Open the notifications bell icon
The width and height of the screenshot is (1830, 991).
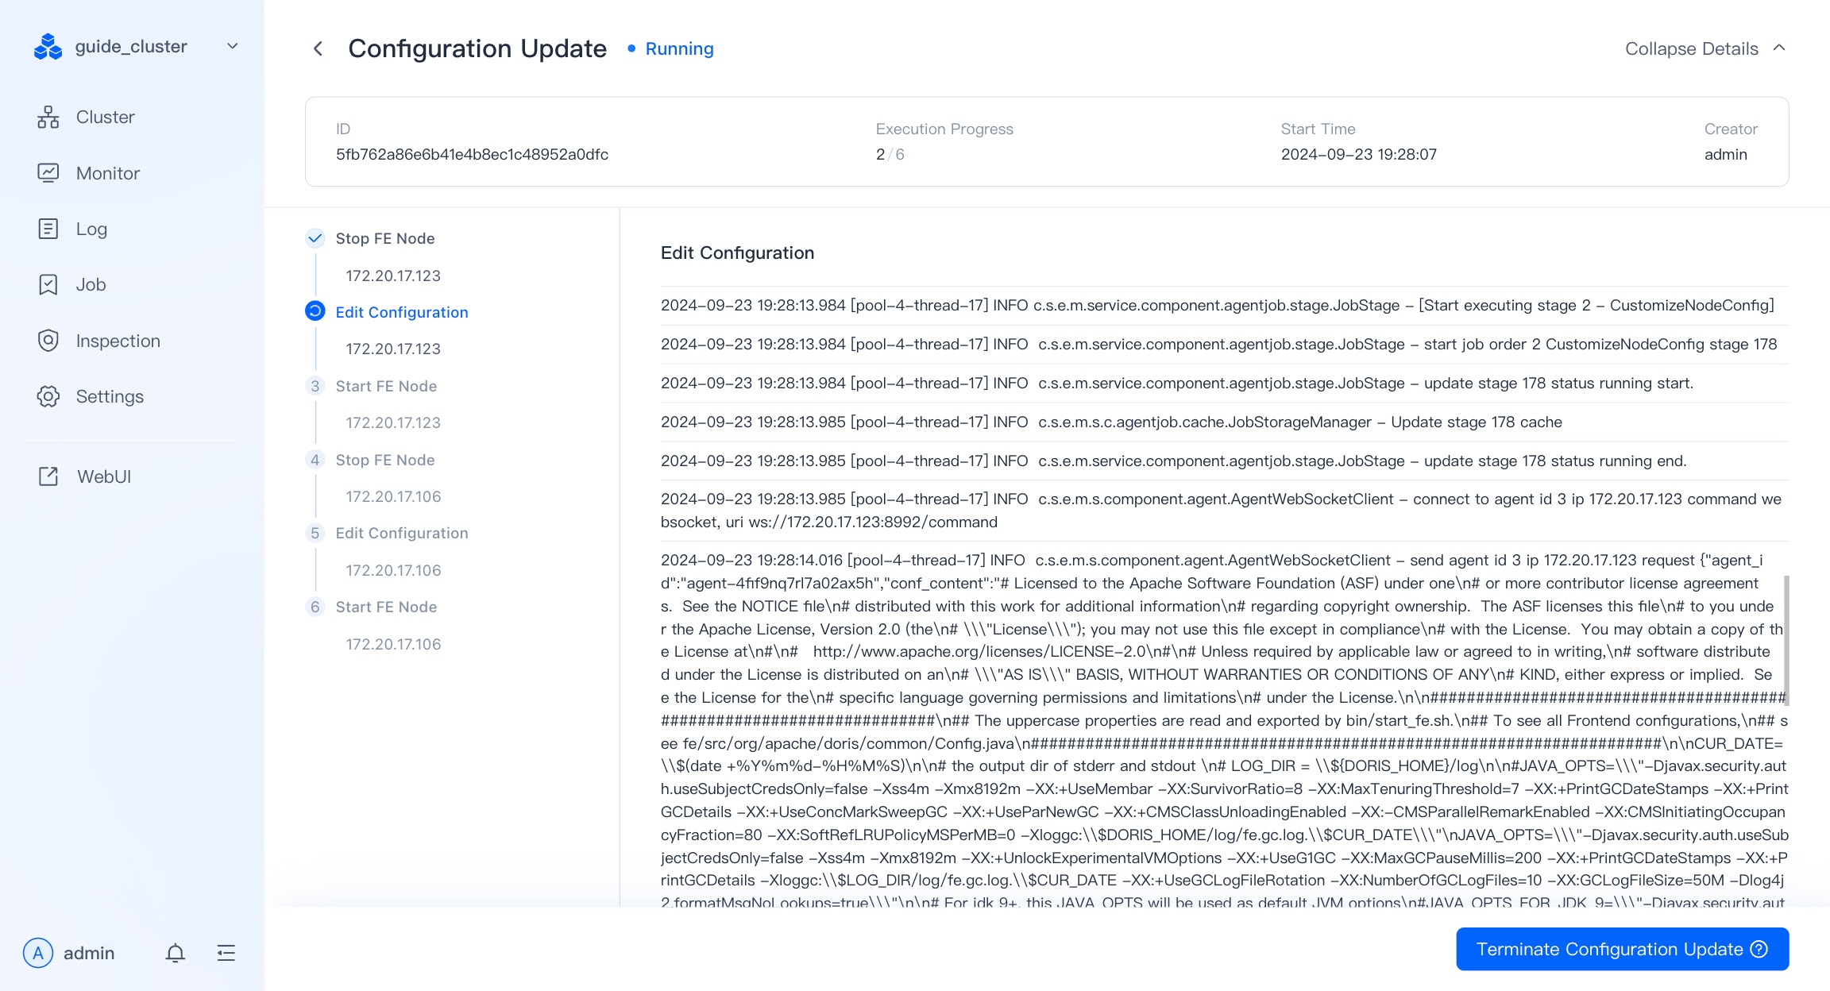(x=176, y=953)
